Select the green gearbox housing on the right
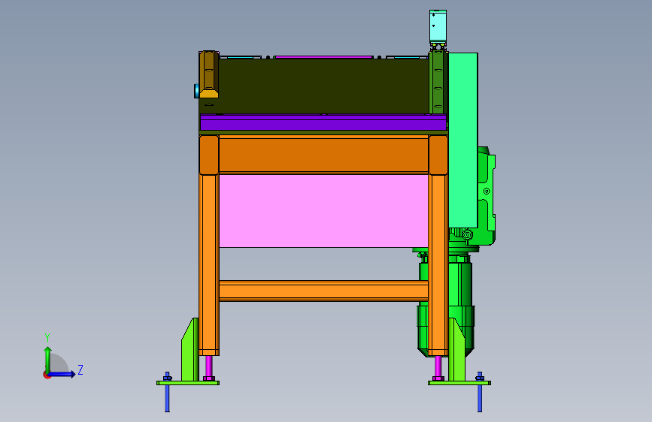Image resolution: width=652 pixels, height=422 pixels. pos(486,195)
